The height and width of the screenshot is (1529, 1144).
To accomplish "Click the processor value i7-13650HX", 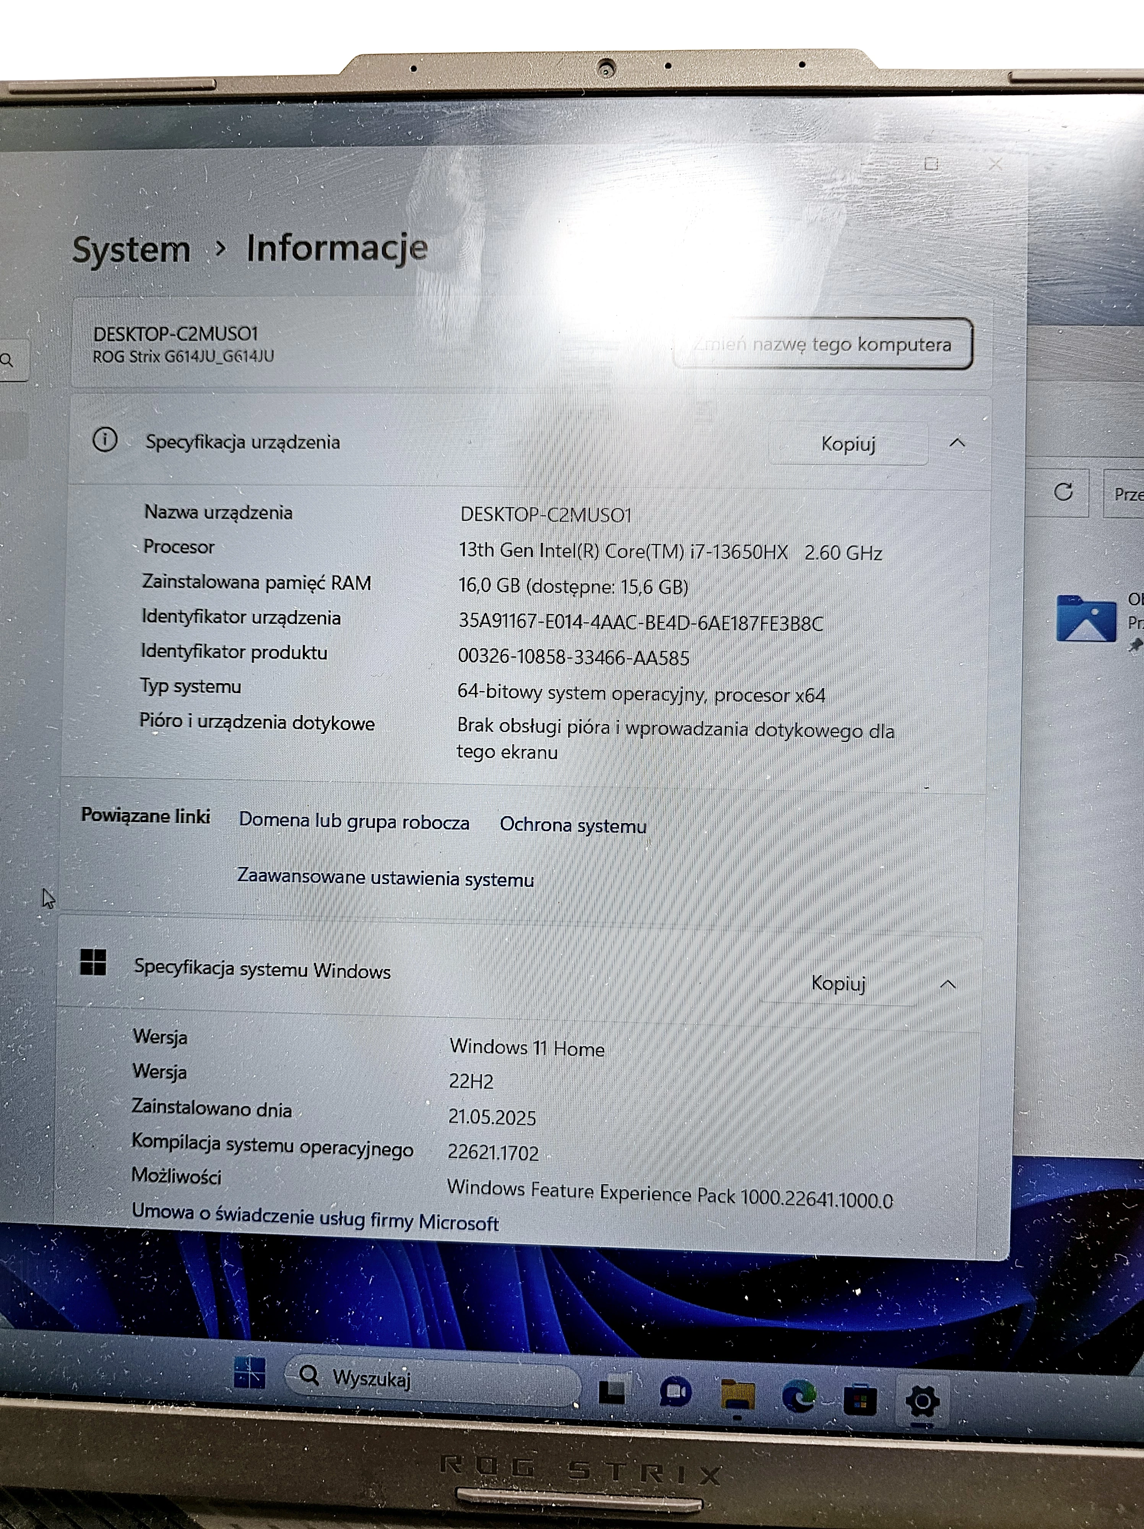I will (670, 551).
